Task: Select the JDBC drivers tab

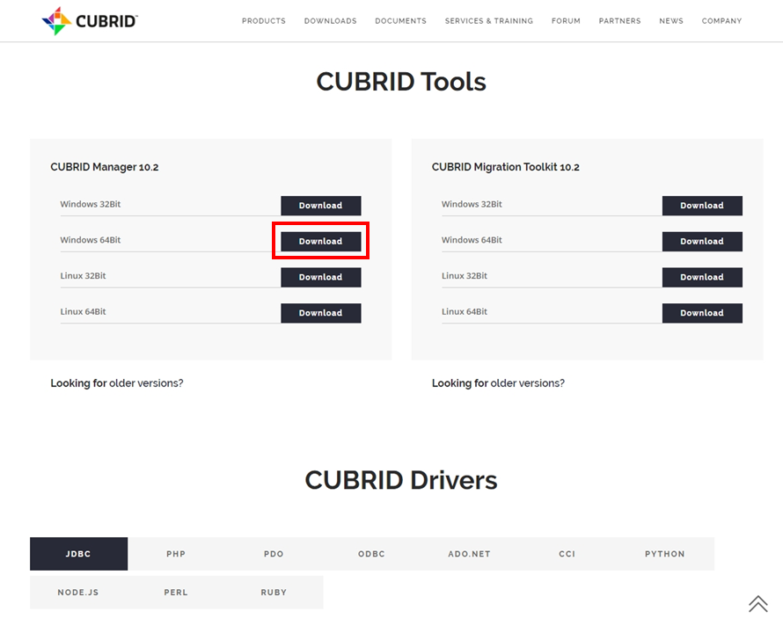Action: pos(78,554)
